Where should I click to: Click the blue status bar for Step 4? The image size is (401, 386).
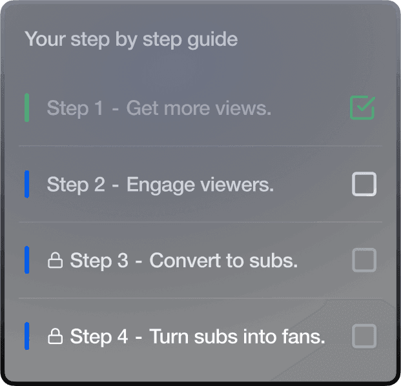27,336
